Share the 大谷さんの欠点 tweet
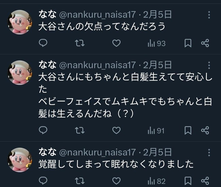This screenshot has height=187, width=221. (205, 43)
